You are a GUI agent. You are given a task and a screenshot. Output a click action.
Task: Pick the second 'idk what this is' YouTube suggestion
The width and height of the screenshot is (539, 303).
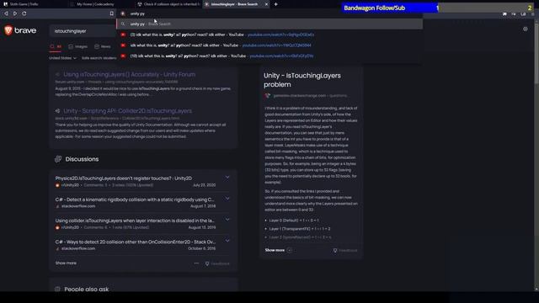269,45
